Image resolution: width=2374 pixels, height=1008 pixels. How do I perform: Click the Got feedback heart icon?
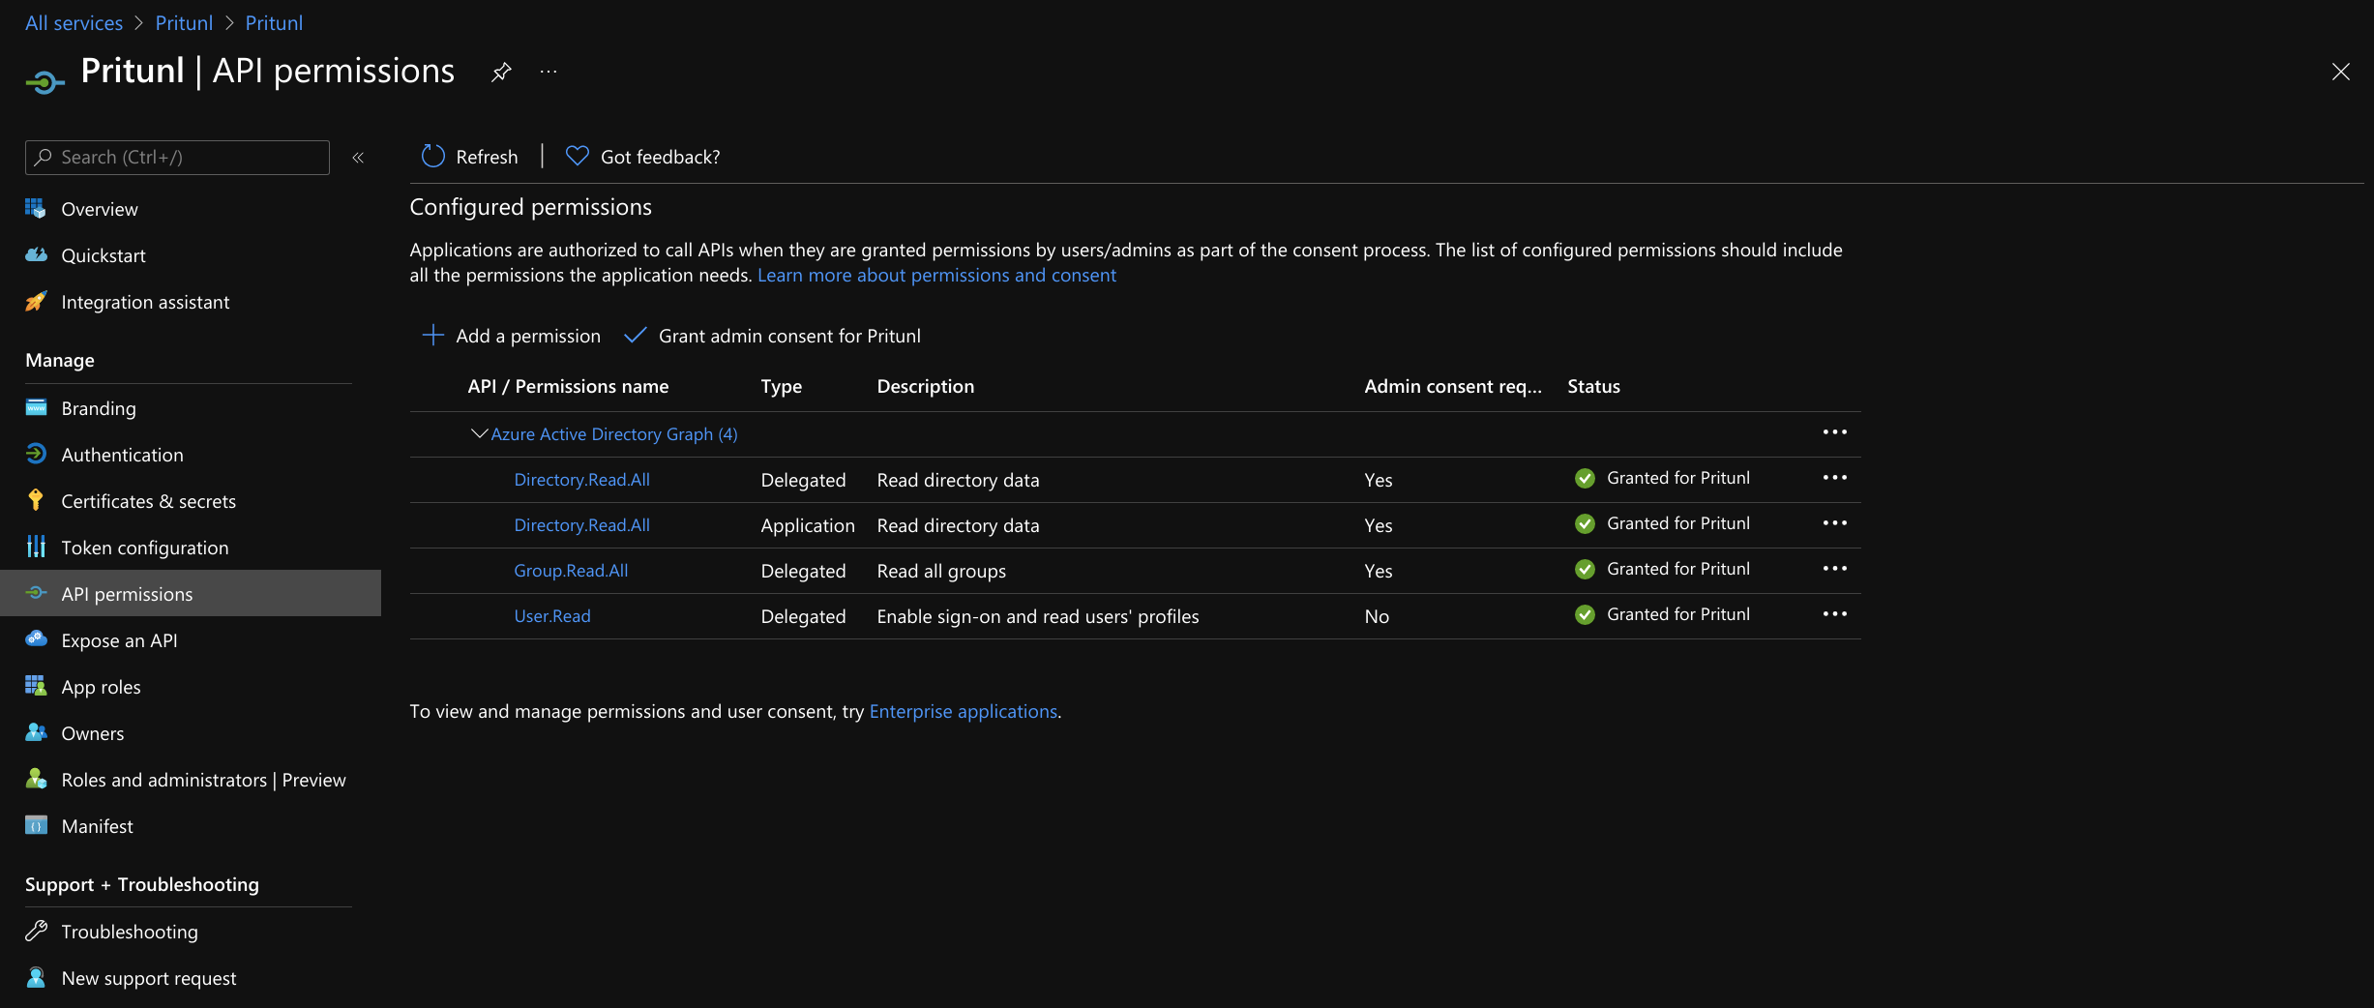[x=578, y=156]
